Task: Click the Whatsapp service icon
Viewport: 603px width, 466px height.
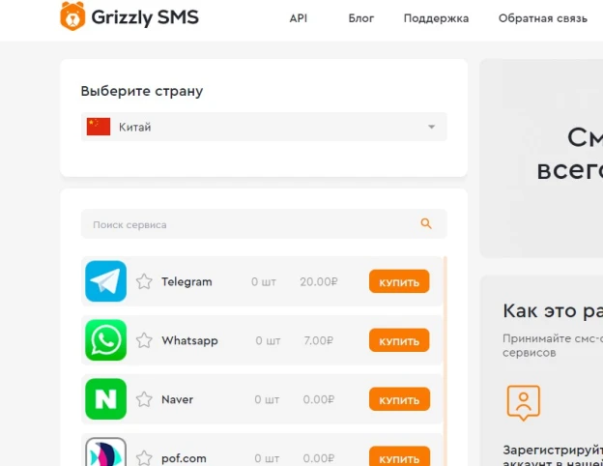Action: (x=105, y=340)
